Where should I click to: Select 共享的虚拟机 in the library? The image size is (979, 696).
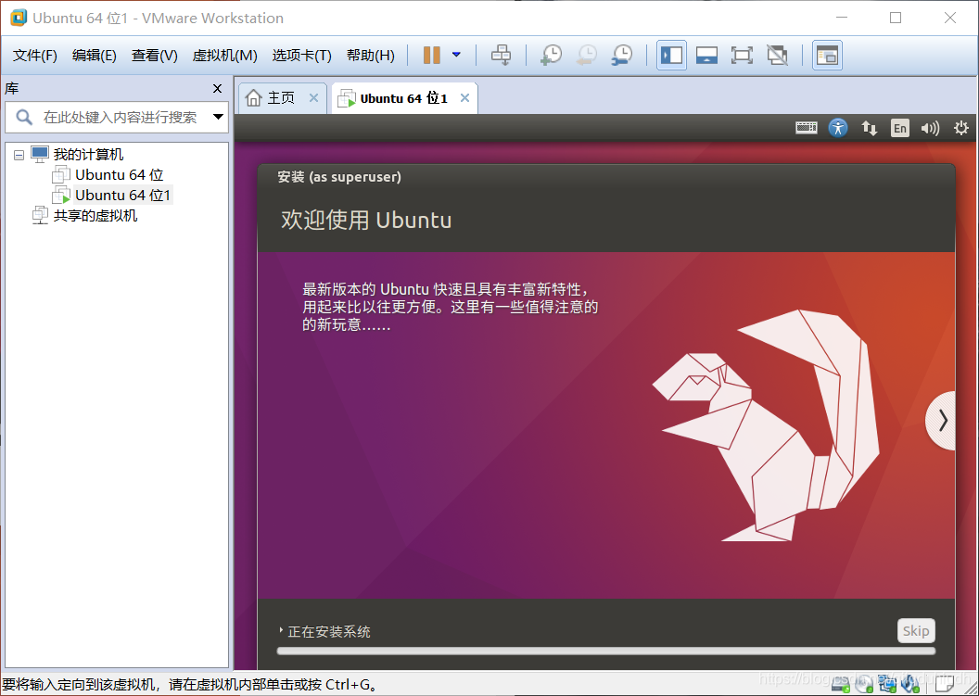[95, 216]
